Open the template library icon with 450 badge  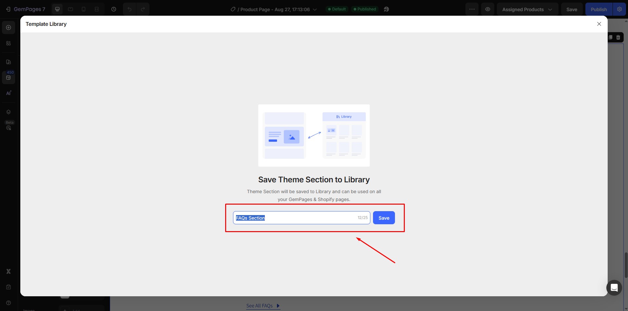click(x=9, y=78)
